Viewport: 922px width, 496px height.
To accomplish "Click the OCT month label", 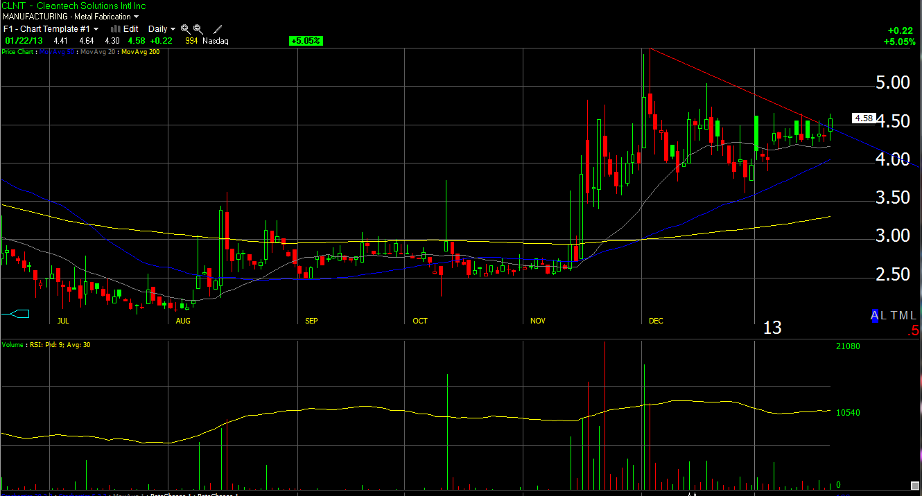I will click(420, 321).
